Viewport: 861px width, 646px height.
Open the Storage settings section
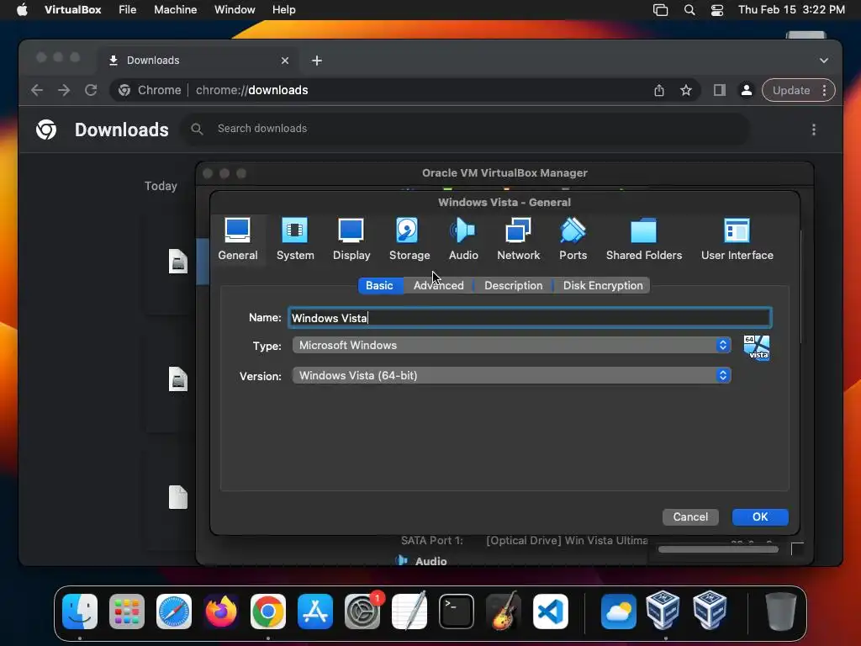coord(409,240)
